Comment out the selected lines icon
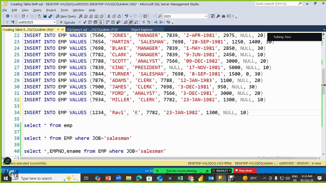 pyautogui.click(x=143, y=22)
